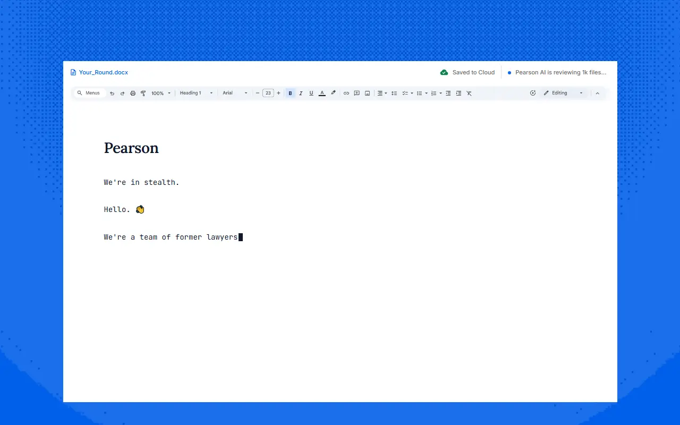
Task: Decrease the indent
Action: point(448,93)
